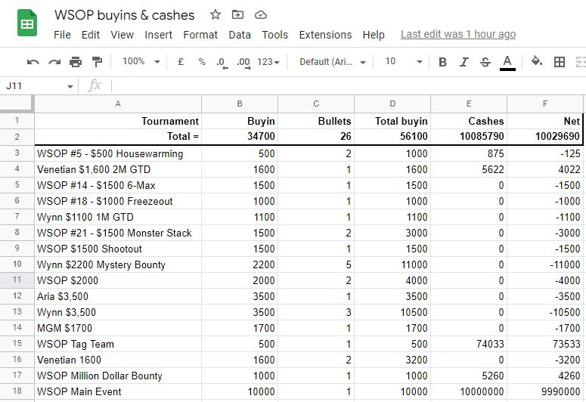This screenshot has width=586, height=402.
Task: Select the net total cell 10029690
Action: (x=545, y=136)
